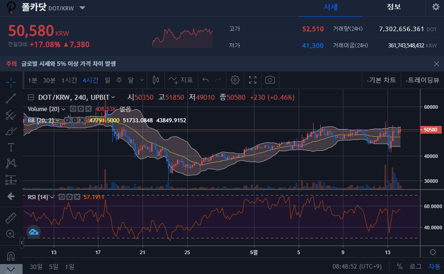Open the BB indicator settings gear

(75, 120)
